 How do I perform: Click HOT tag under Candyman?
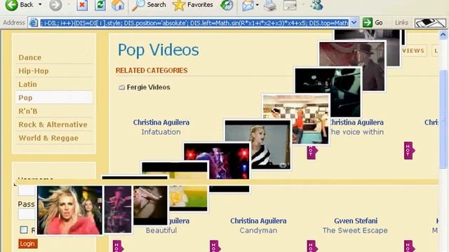point(215,246)
